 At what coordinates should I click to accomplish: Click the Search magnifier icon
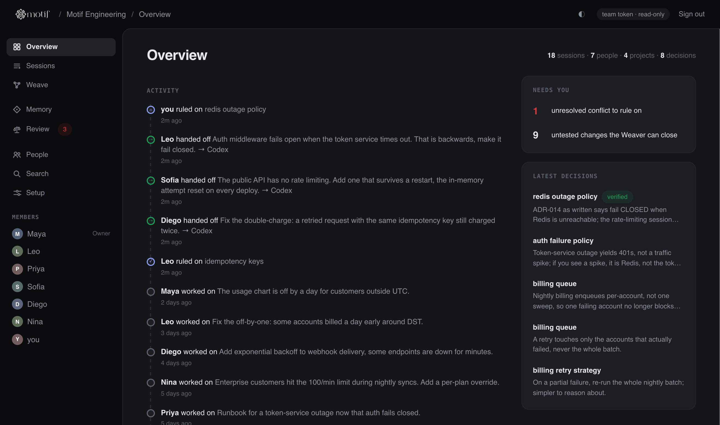(17, 174)
